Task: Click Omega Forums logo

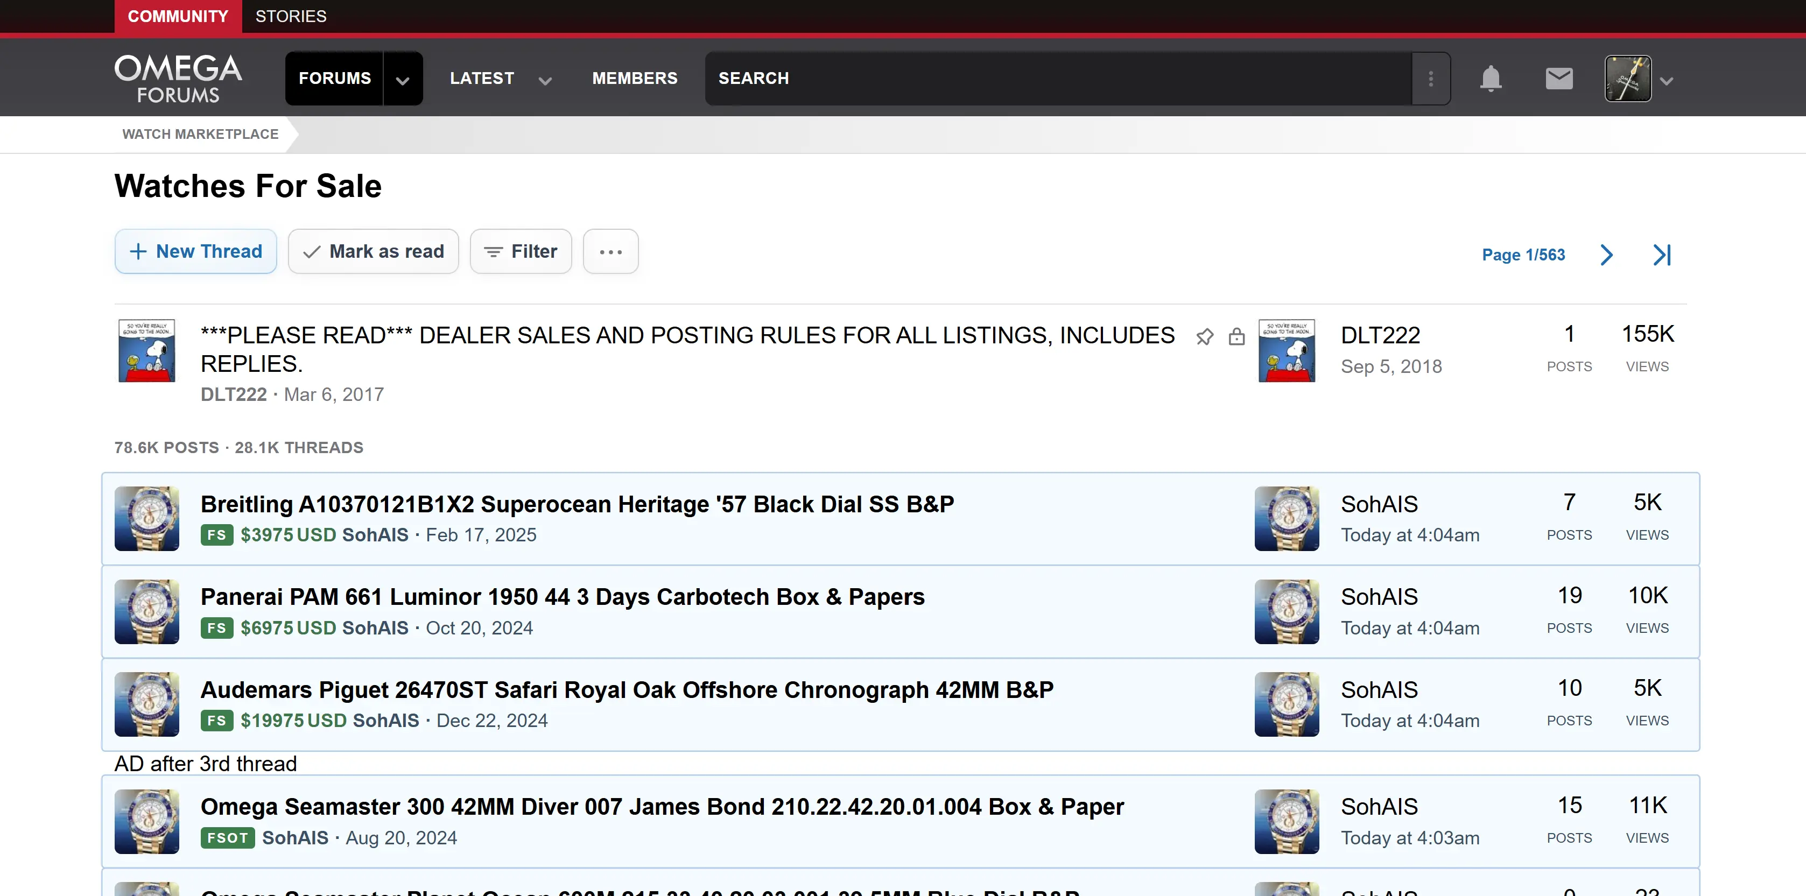Action: point(178,79)
